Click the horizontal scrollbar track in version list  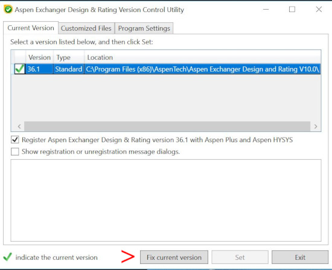[167, 127]
